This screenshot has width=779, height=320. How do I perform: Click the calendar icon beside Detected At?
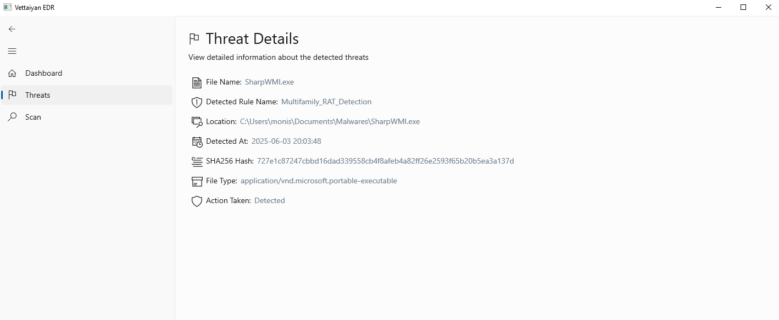click(x=197, y=142)
